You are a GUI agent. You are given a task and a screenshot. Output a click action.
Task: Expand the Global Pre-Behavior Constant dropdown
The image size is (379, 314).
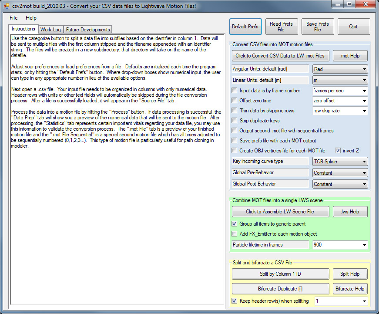[340, 173]
